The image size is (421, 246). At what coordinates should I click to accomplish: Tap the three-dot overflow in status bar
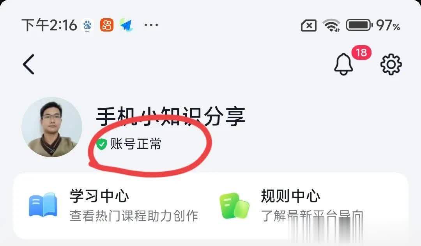[151, 25]
